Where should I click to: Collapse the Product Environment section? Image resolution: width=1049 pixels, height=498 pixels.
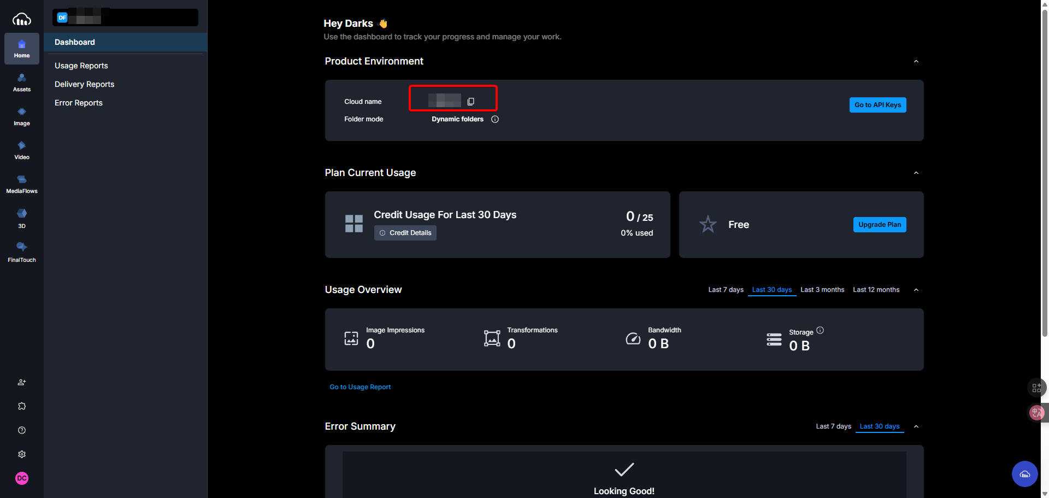coord(916,61)
